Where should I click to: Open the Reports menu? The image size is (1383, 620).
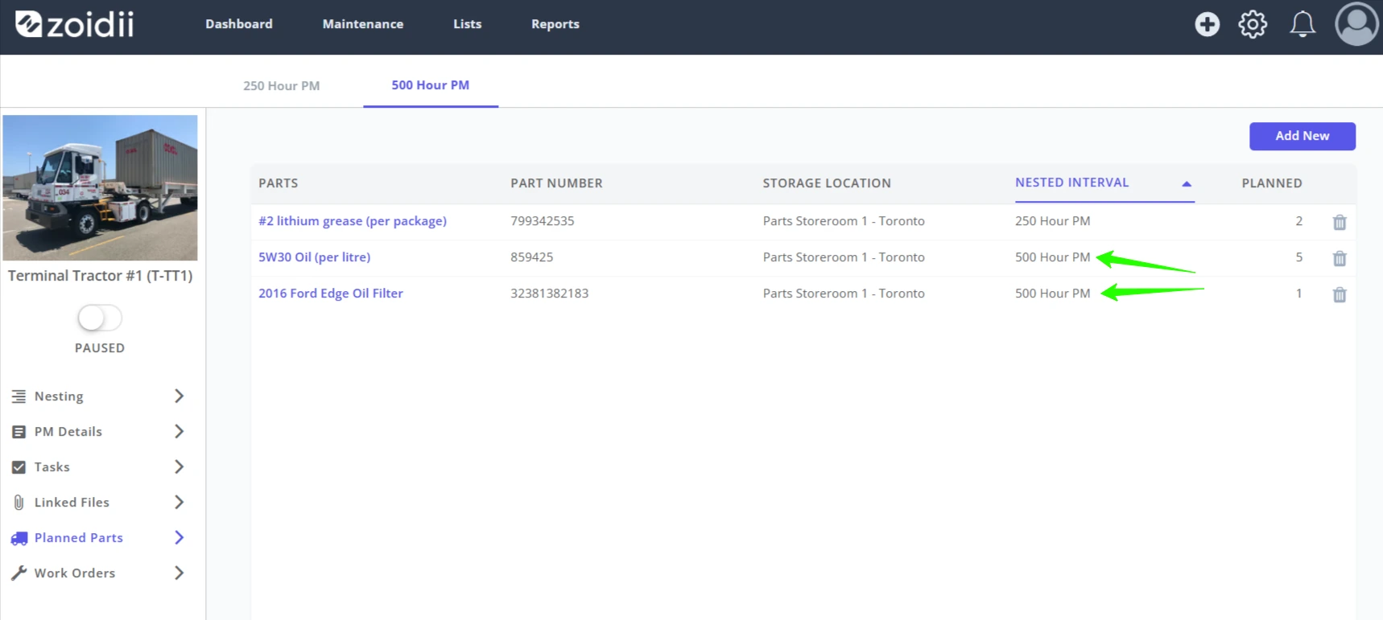(555, 24)
